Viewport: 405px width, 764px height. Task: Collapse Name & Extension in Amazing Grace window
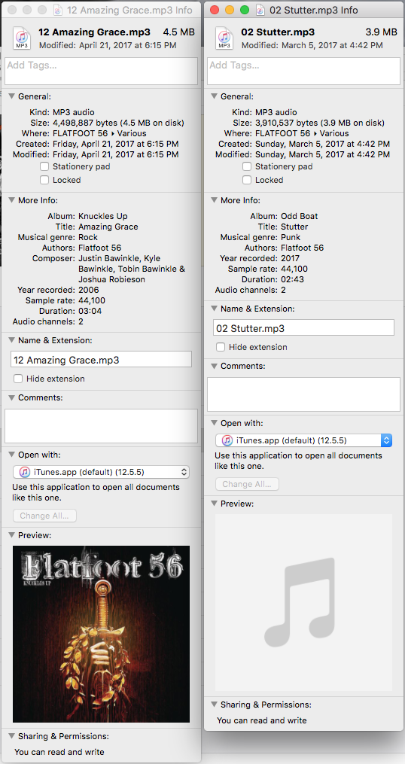coord(12,340)
